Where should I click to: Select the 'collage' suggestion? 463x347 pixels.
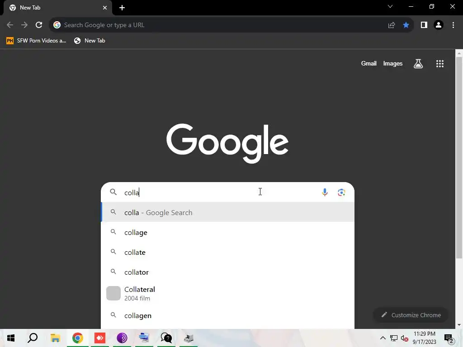coord(228,233)
